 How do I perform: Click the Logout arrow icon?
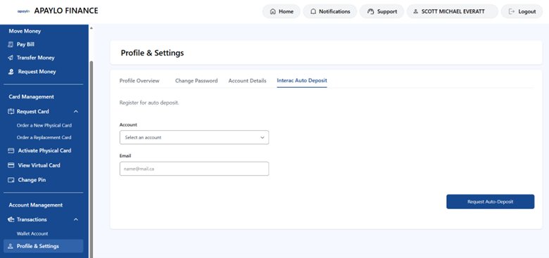click(512, 11)
